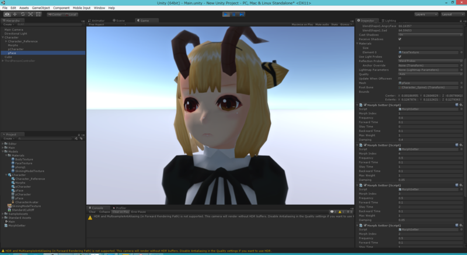
Task: Expand Character_Reference in Hierarchy
Action: pos(6,41)
